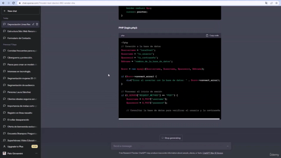Click plus icon in New chat

[4, 11]
